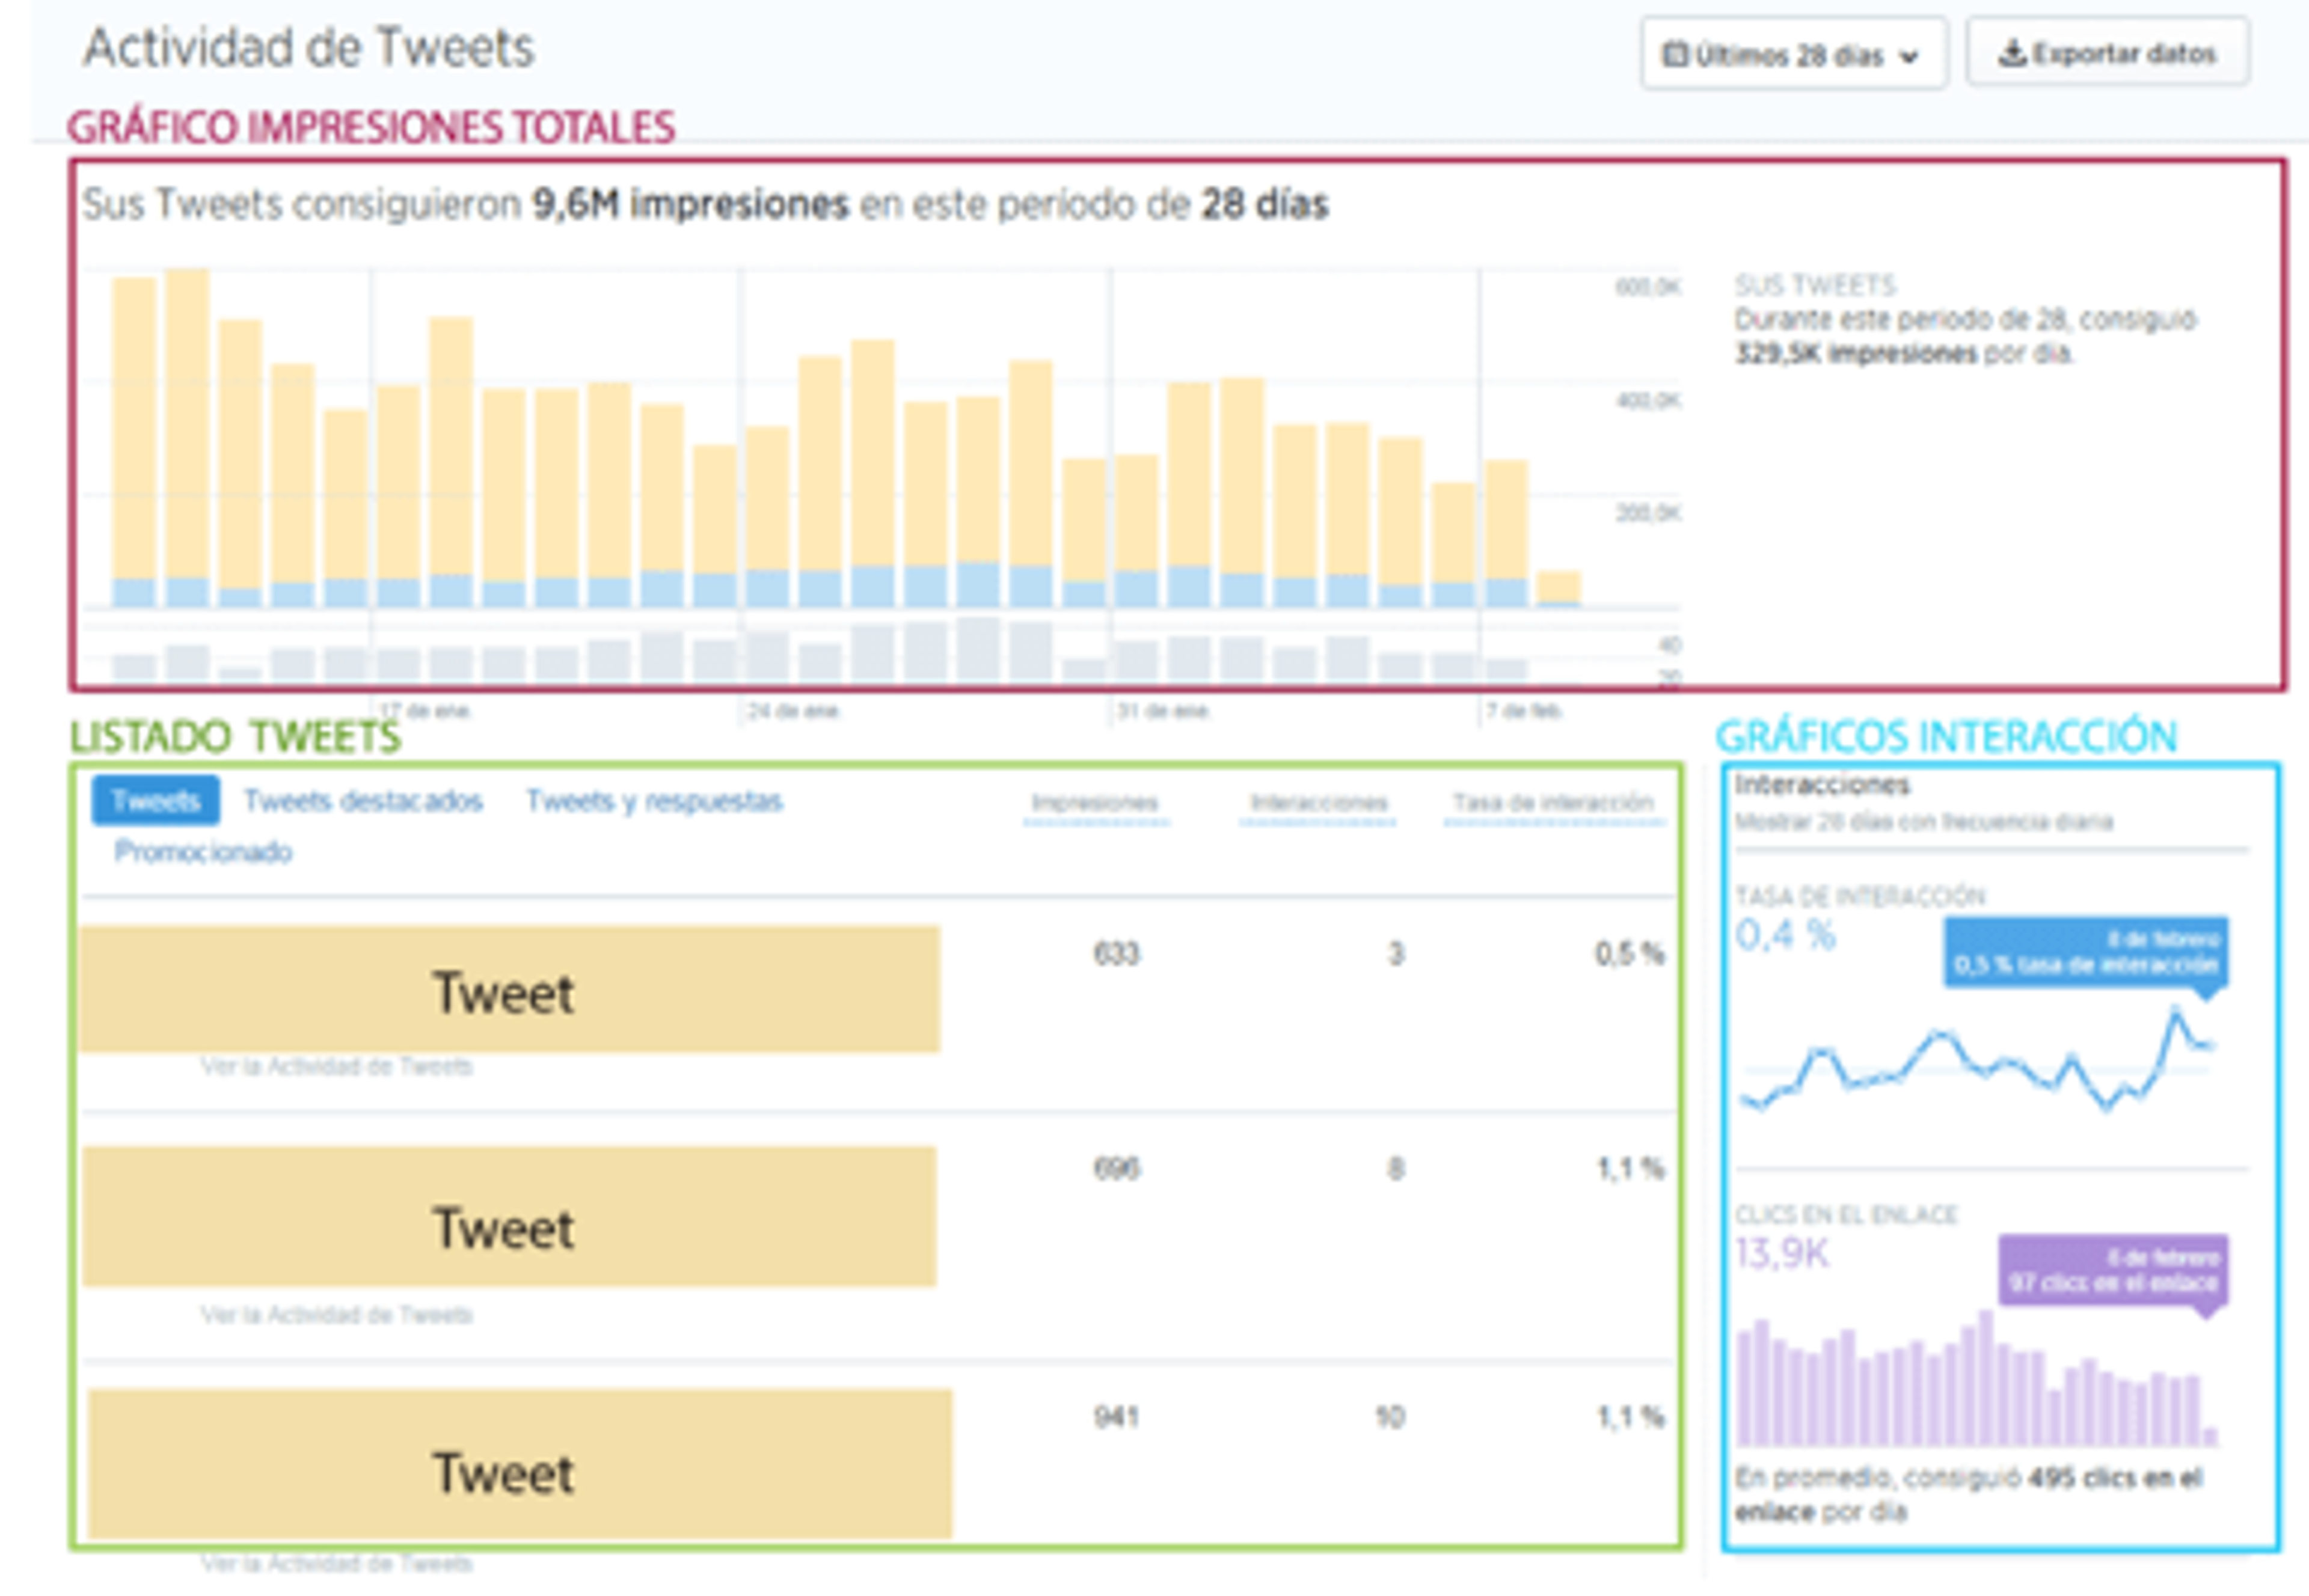This screenshot has width=2309, height=1596.
Task: Click the Interacciones panel heading
Action: 1822,785
